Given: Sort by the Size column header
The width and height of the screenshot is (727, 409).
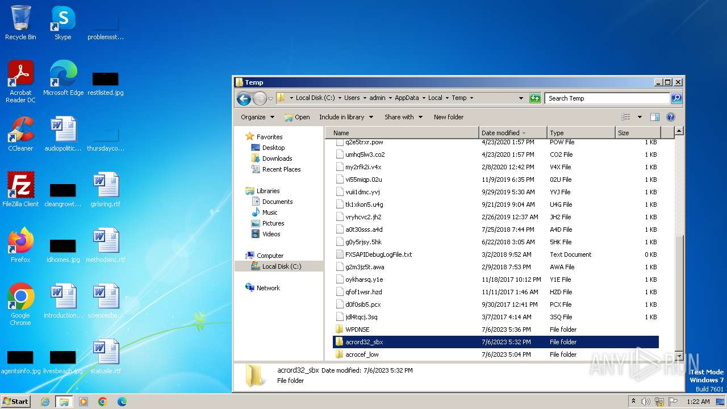Looking at the screenshot, I should point(638,132).
